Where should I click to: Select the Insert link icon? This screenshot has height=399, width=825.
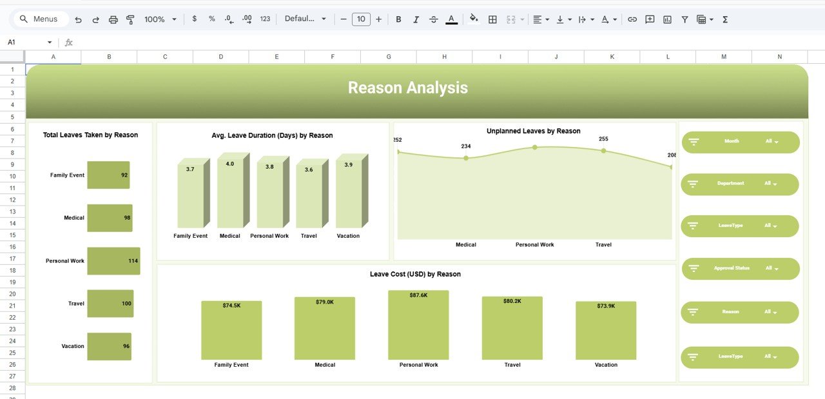pos(632,19)
